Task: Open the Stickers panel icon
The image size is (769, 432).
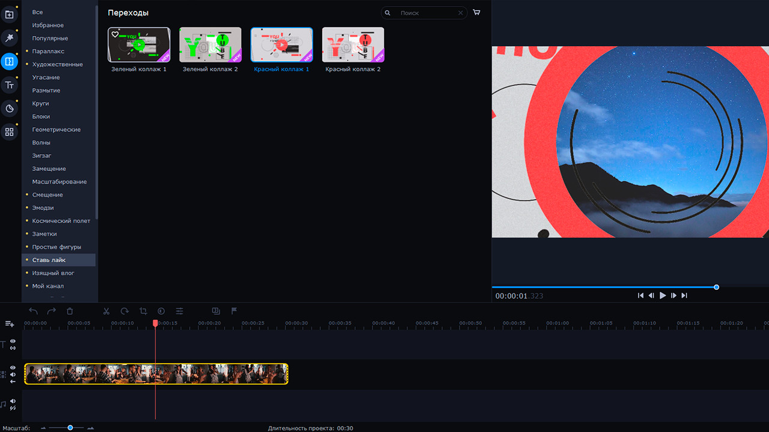Action: (9, 109)
